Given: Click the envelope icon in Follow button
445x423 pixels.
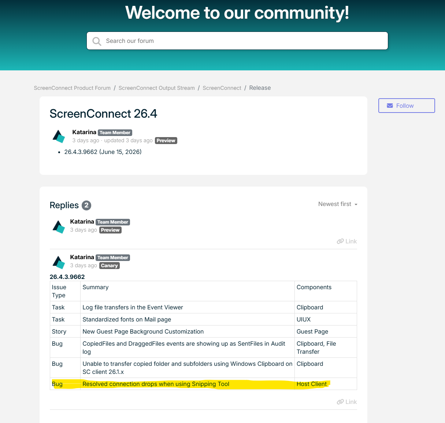Looking at the screenshot, I should (390, 106).
